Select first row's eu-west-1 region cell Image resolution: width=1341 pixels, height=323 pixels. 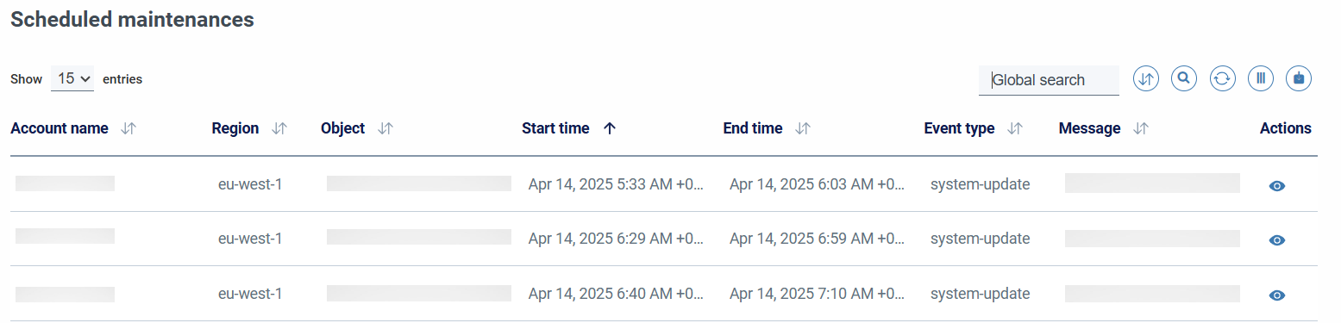point(250,183)
